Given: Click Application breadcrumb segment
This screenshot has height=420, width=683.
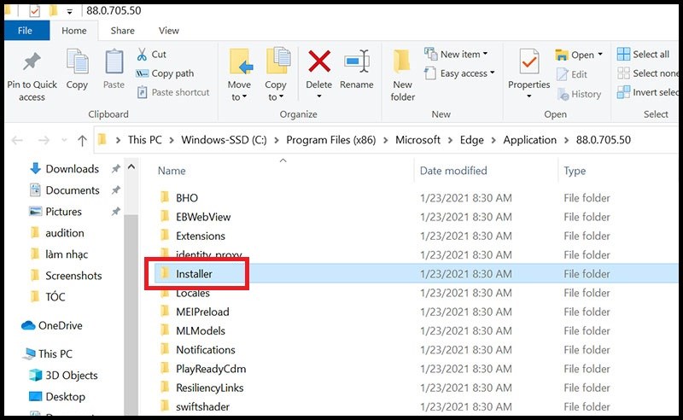Looking at the screenshot, I should point(529,140).
